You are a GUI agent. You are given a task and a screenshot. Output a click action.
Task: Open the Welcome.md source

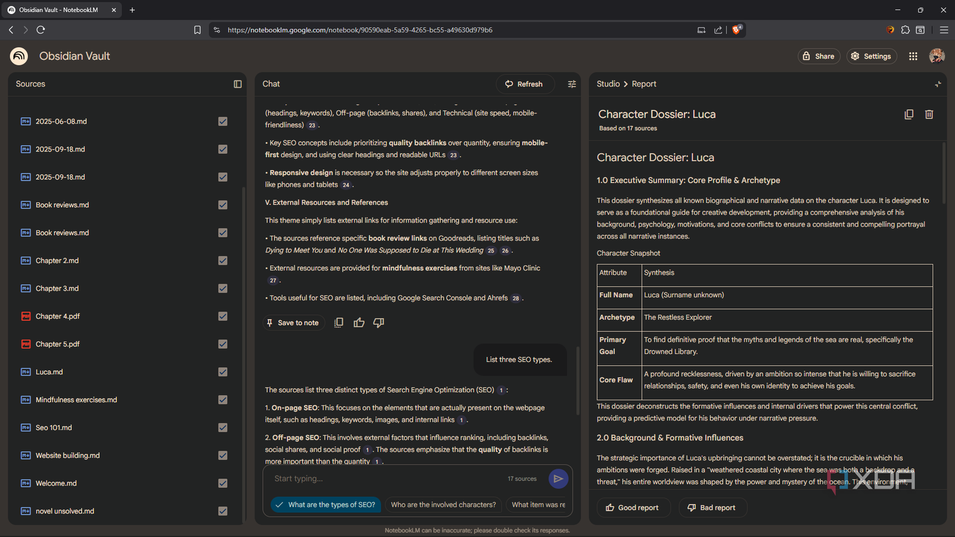56,484
